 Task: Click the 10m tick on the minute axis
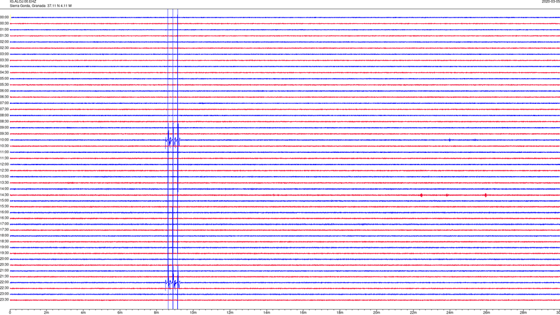[x=193, y=313]
